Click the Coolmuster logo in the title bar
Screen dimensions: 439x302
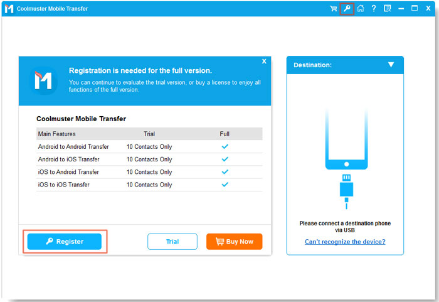9,9
